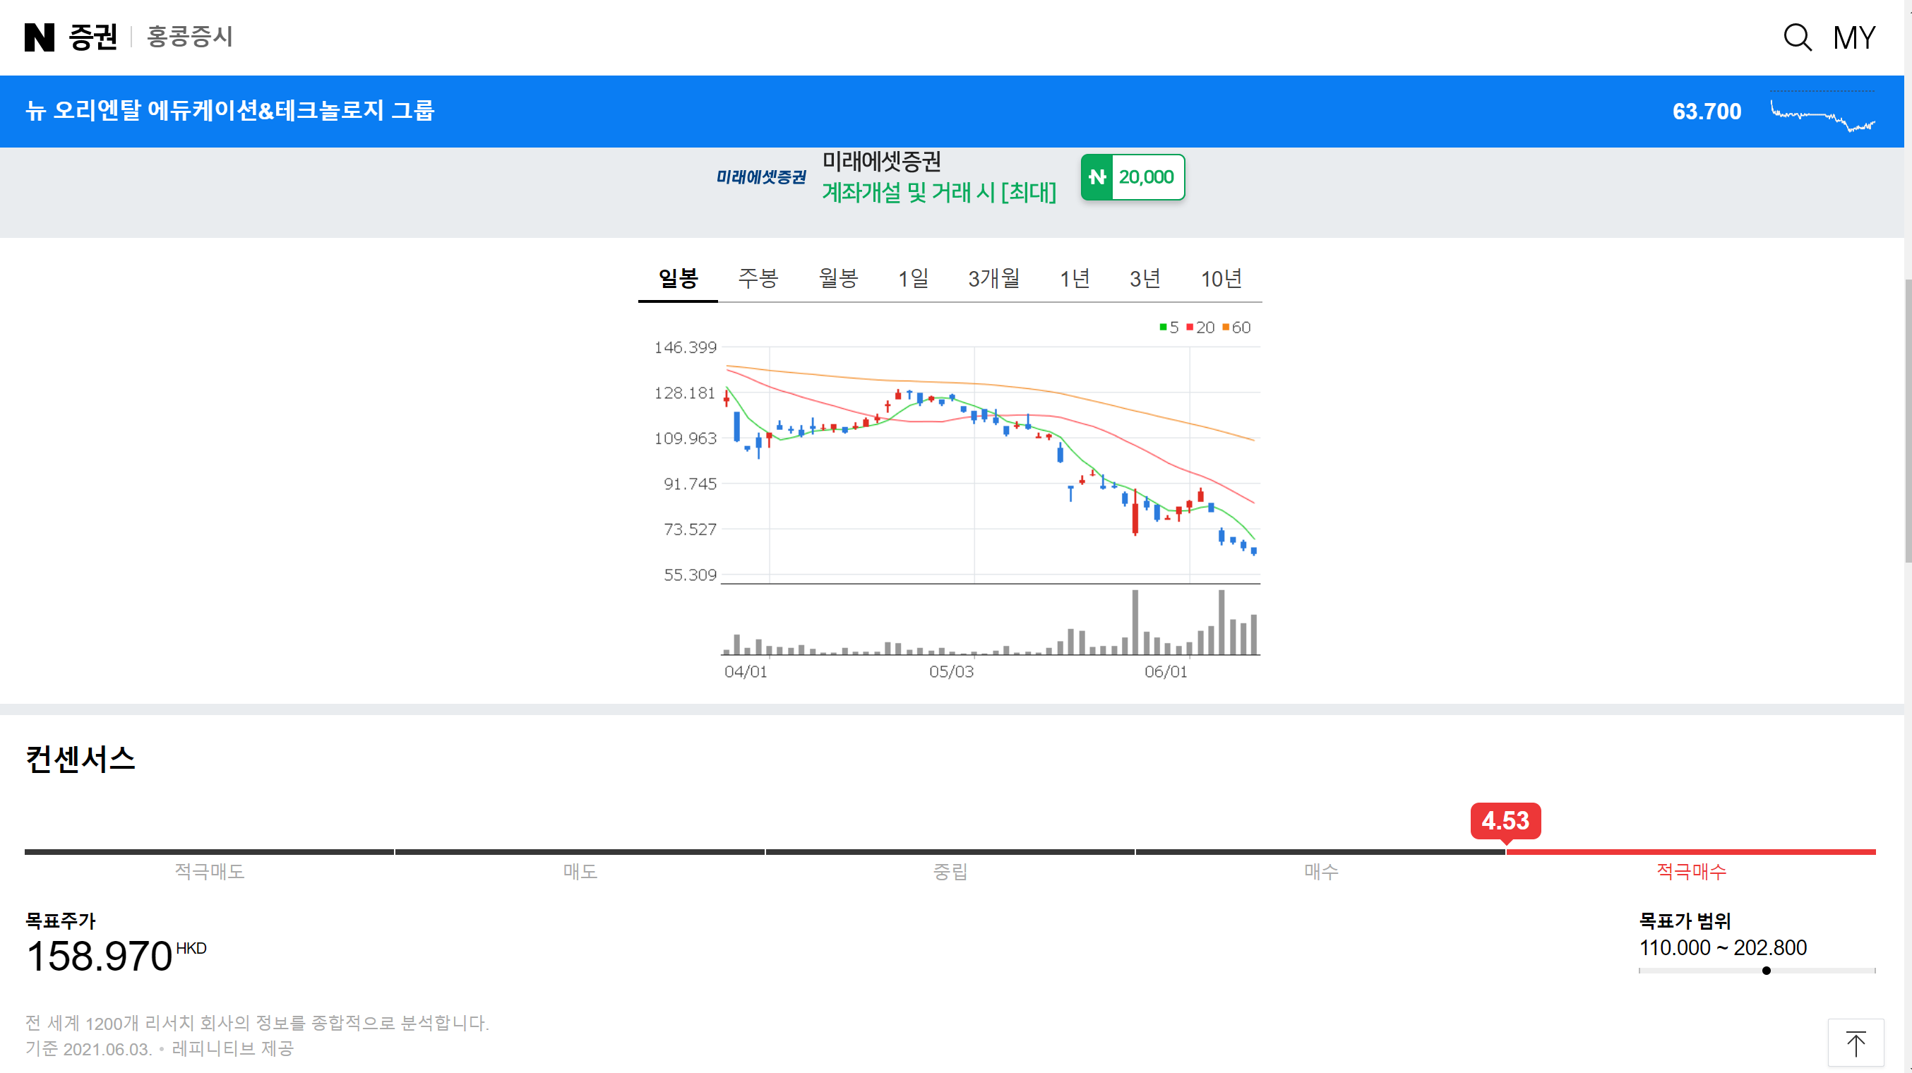Screen dimensions: 1912x1073
Task: Click the volume bar chart
Action: [990, 622]
